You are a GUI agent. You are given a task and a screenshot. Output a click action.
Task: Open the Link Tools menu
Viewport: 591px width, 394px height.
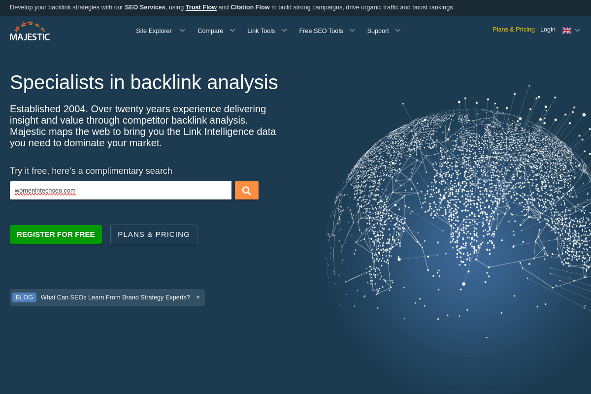coord(261,31)
